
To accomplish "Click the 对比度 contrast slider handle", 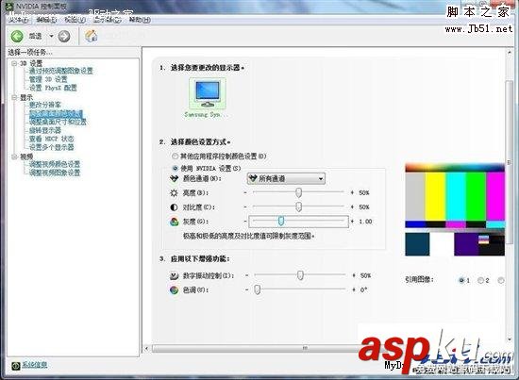I will pyautogui.click(x=298, y=207).
